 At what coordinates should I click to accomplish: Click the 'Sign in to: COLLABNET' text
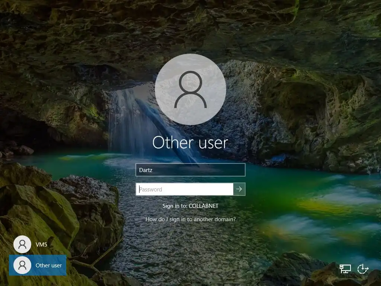(x=190, y=206)
